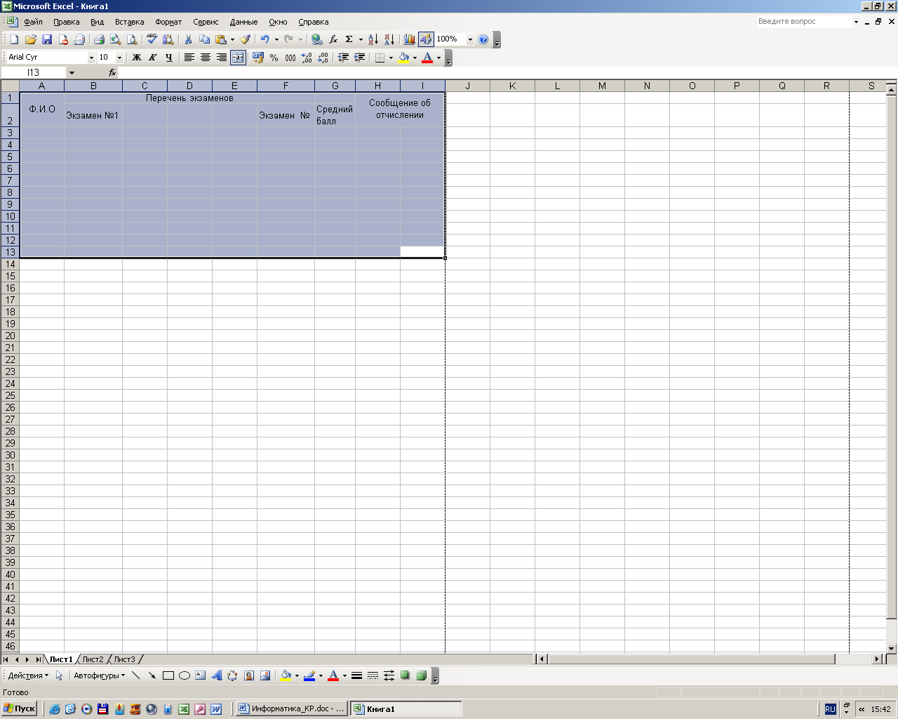Select the Oval drawing tool
This screenshot has width=898, height=719.
click(x=185, y=675)
